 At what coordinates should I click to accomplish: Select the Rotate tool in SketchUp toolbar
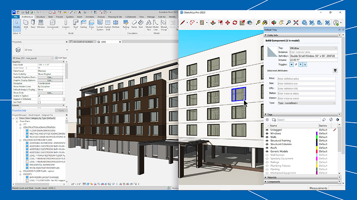pyautogui.click(x=235, y=22)
